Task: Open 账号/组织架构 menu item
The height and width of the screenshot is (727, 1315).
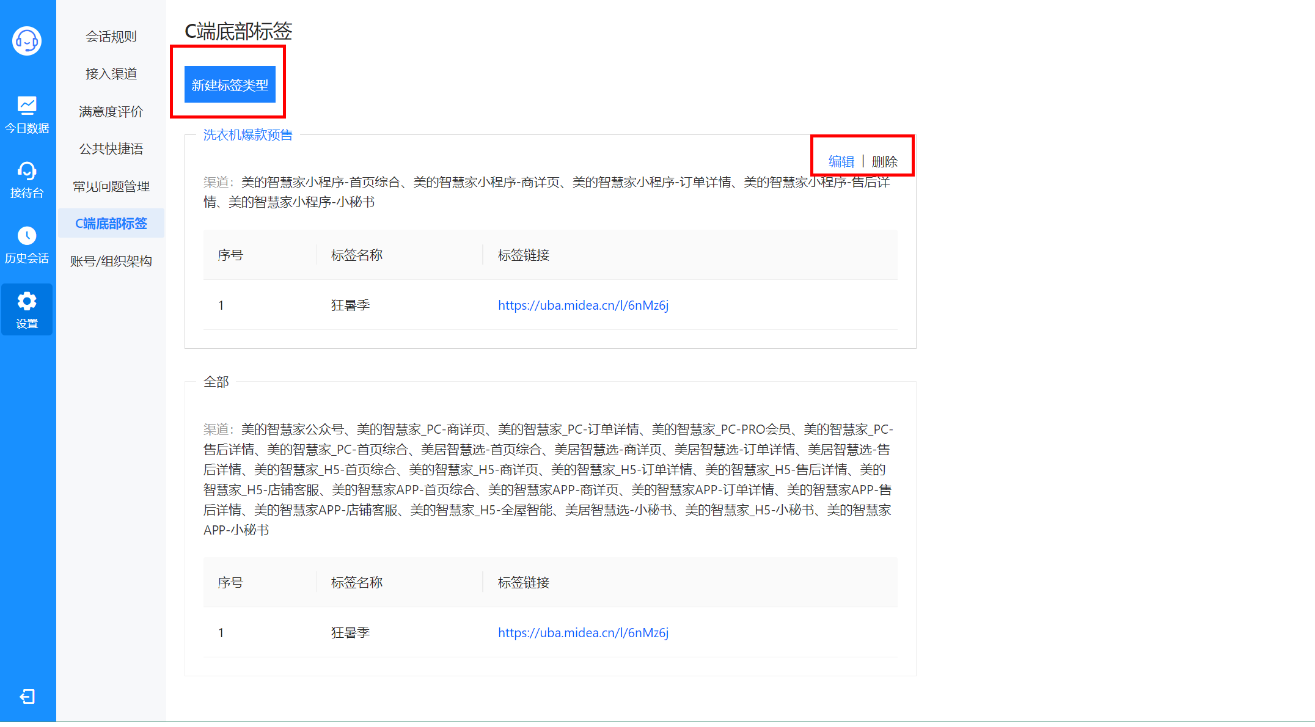Action: pyautogui.click(x=111, y=261)
